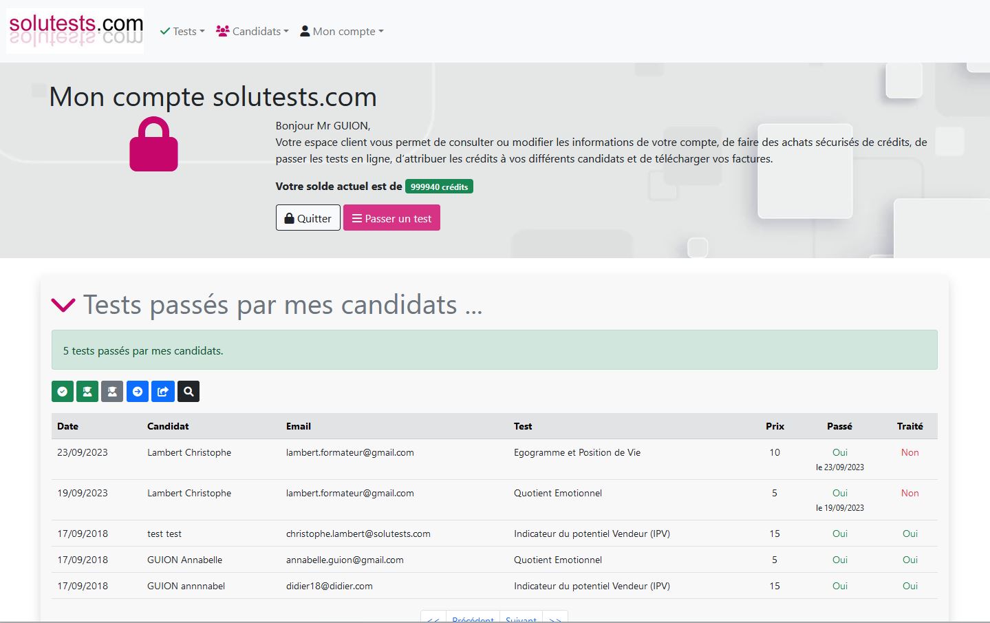Click the solutests.com logo
The width and height of the screenshot is (990, 623).
pyautogui.click(x=76, y=31)
